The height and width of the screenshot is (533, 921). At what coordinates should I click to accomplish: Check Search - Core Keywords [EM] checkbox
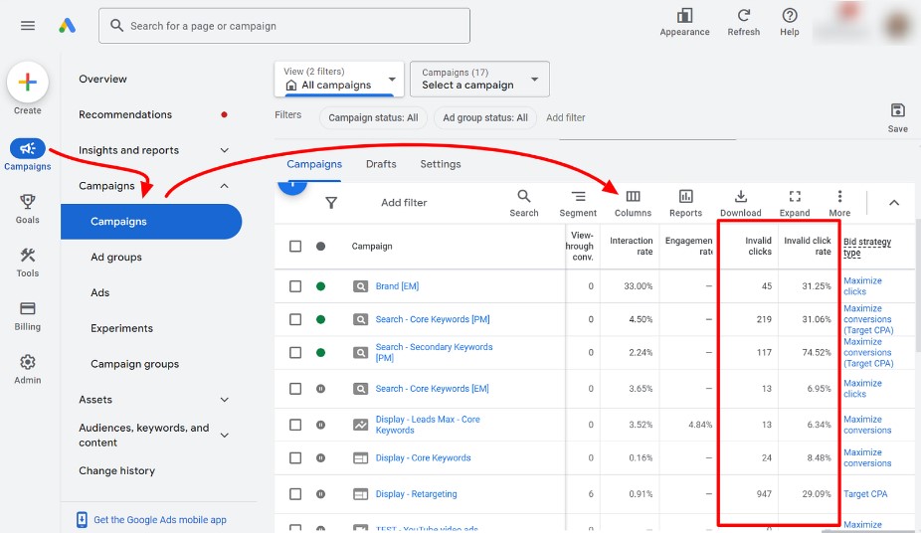point(295,389)
